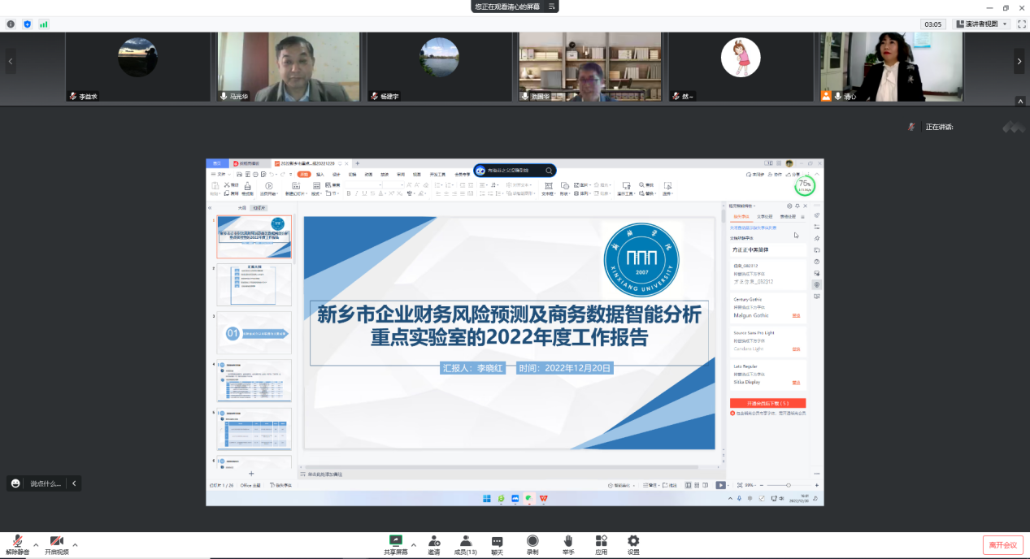This screenshot has height=559, width=1030.
Task: Click the network signal status icon
Action: pyautogui.click(x=44, y=24)
